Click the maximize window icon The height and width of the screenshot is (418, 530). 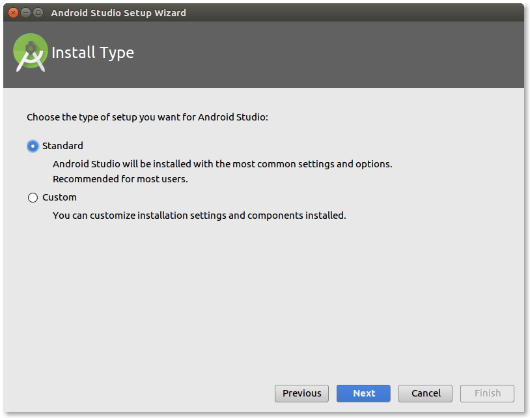point(38,12)
